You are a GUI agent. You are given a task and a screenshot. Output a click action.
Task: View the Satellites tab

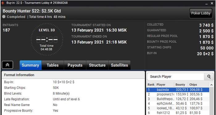(119, 65)
